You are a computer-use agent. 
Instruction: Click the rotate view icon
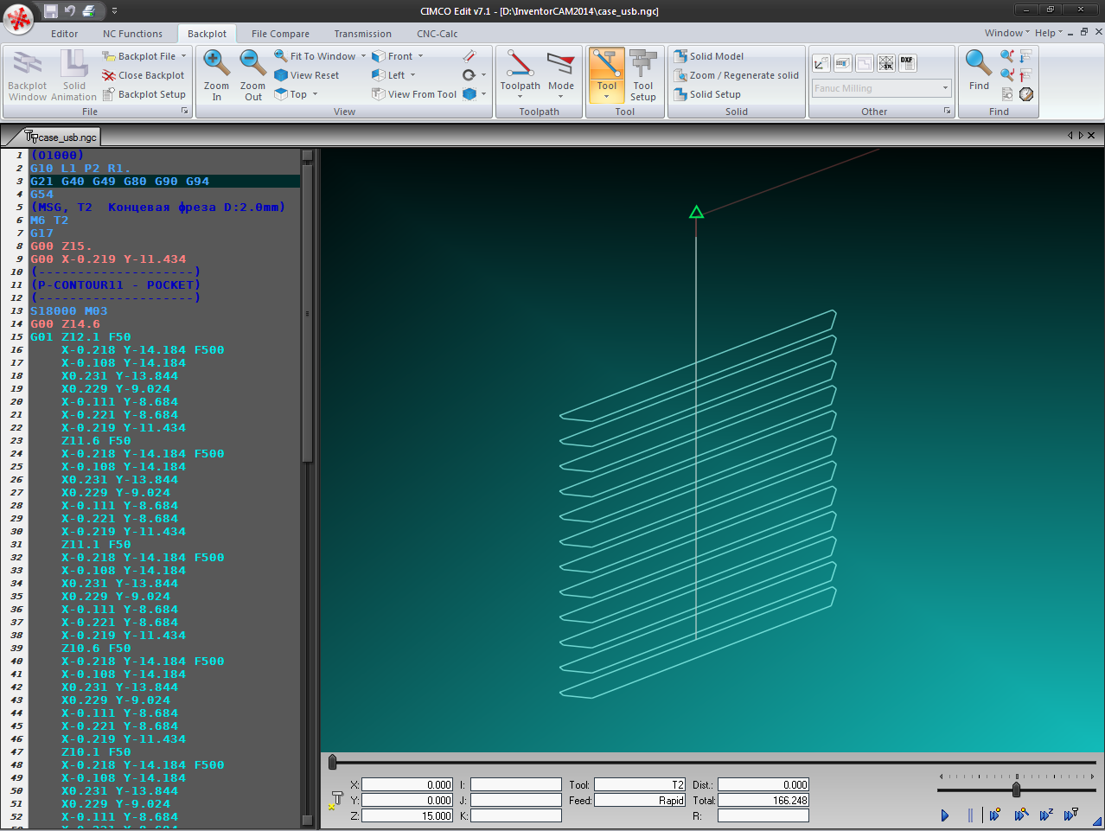pyautogui.click(x=469, y=75)
